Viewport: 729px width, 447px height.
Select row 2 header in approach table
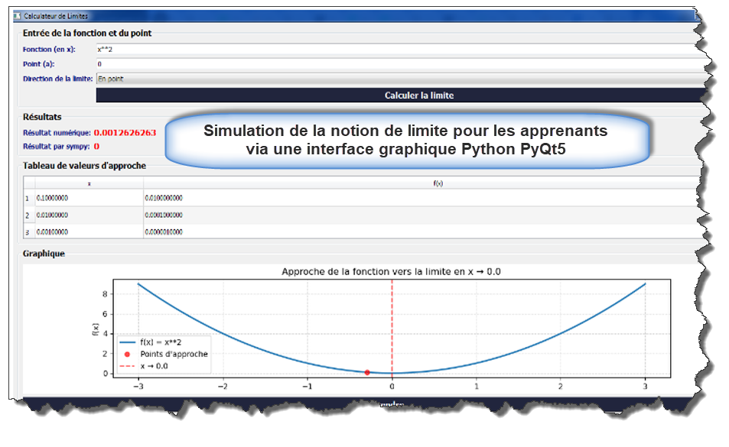click(28, 215)
